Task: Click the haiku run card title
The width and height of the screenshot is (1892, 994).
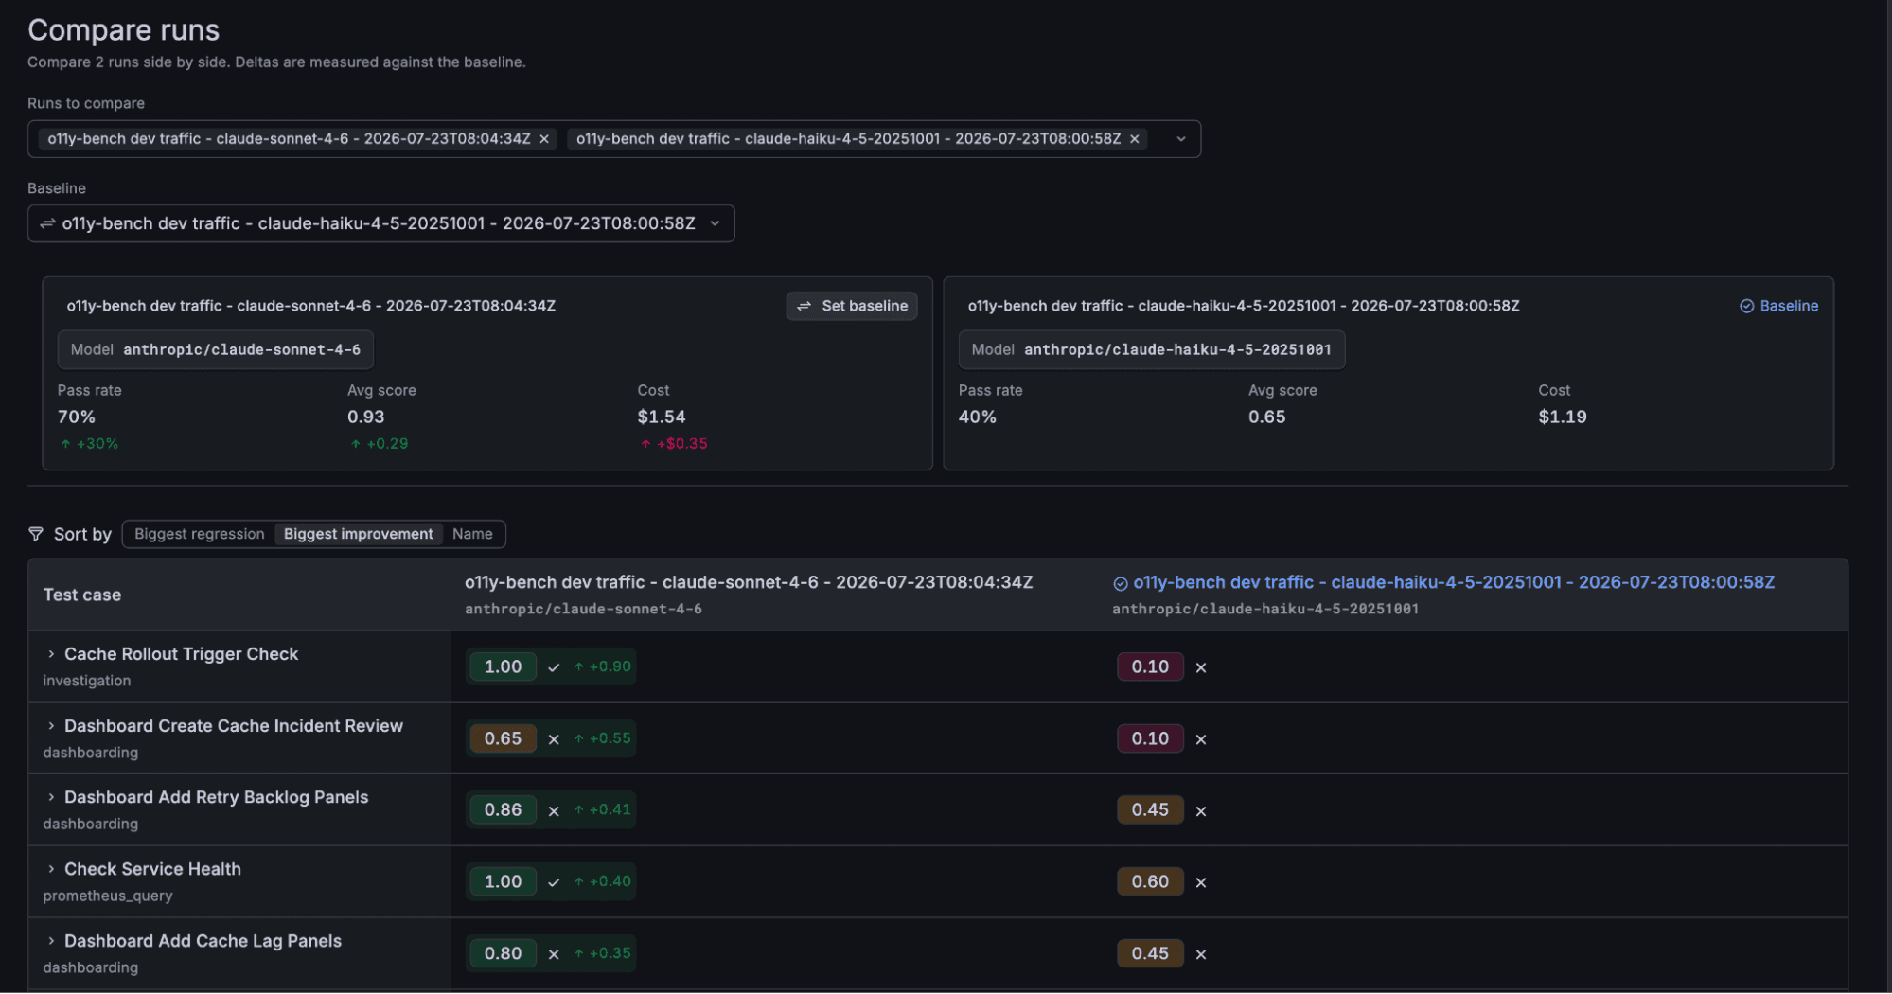Action: (1244, 306)
